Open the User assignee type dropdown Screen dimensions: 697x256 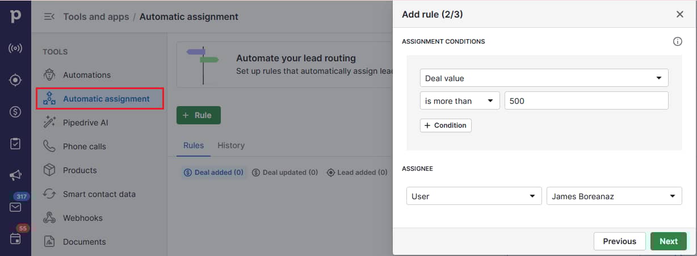(x=473, y=196)
